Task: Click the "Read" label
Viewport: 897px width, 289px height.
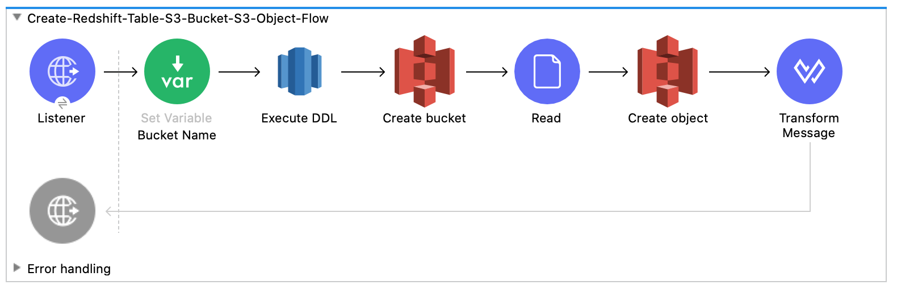Action: 546,118
